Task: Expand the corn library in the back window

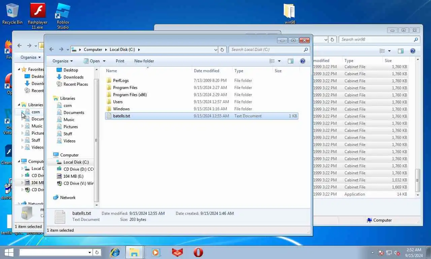Action: pos(23,112)
